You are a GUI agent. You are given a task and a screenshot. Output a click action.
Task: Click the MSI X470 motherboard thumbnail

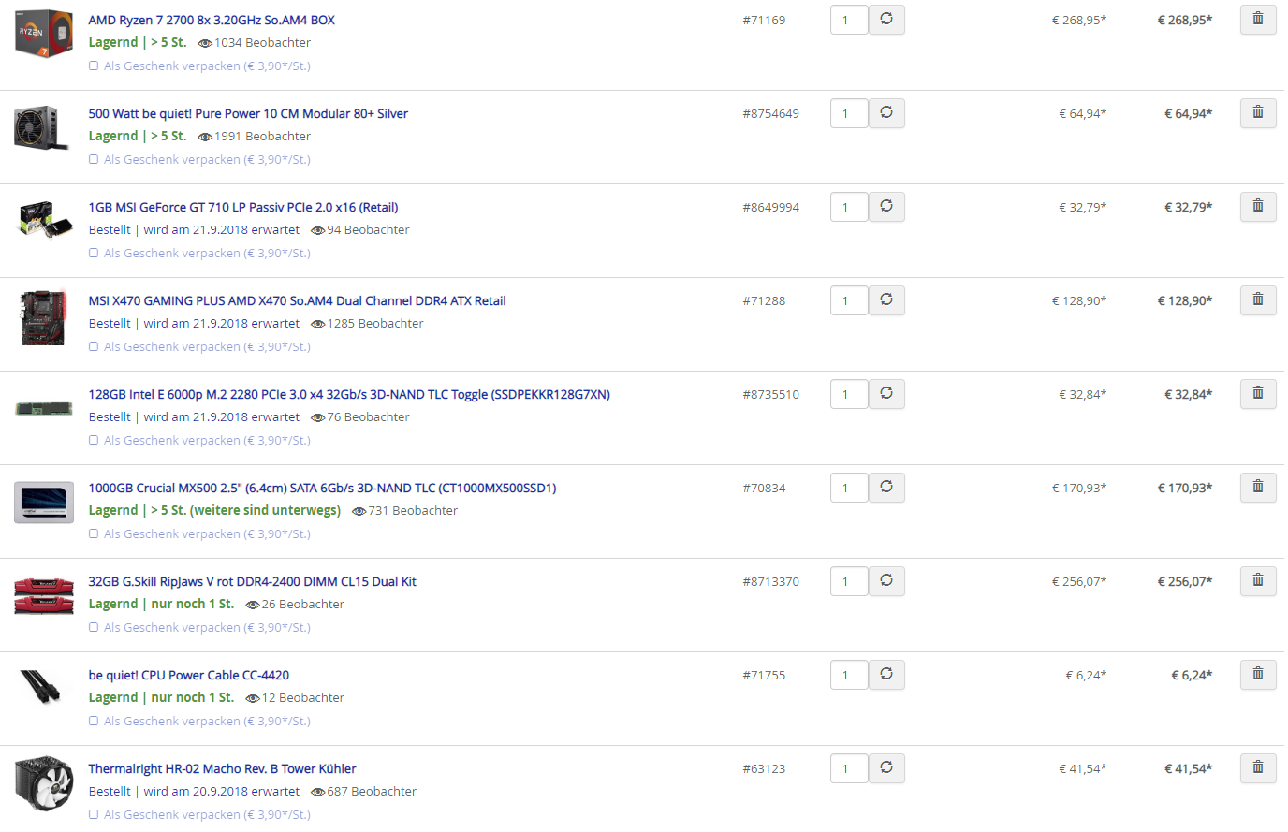pos(43,317)
